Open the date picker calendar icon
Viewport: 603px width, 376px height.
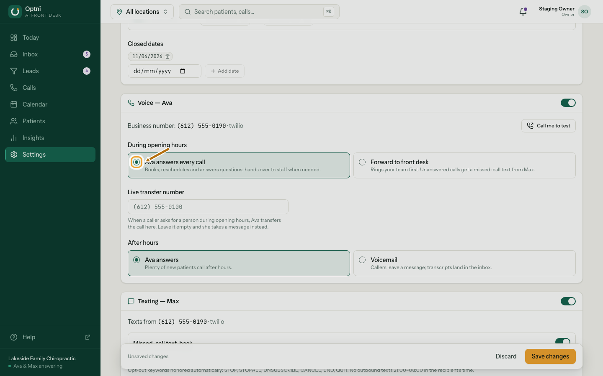click(183, 71)
